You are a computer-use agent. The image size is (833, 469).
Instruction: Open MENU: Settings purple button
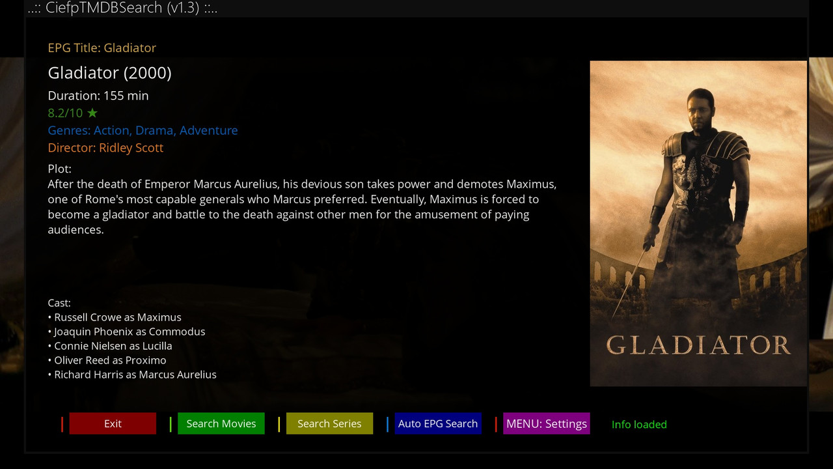pyautogui.click(x=547, y=423)
